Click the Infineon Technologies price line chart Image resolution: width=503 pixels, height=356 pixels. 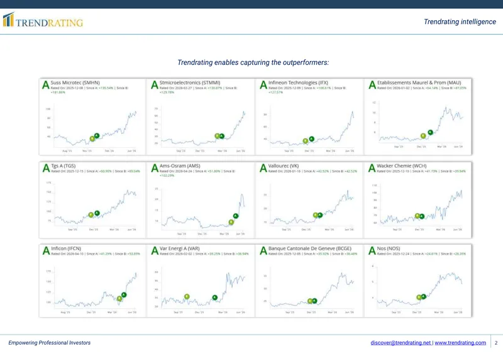[310, 128]
